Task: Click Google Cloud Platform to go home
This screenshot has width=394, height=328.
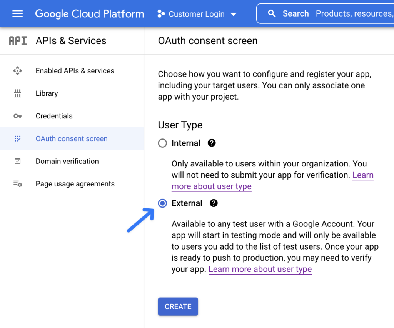Action: (x=89, y=13)
